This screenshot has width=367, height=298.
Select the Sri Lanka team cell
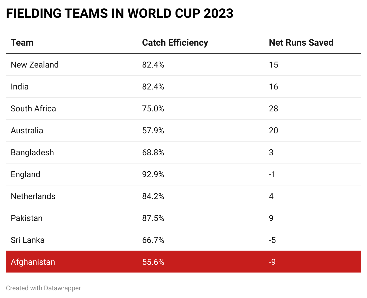click(28, 240)
